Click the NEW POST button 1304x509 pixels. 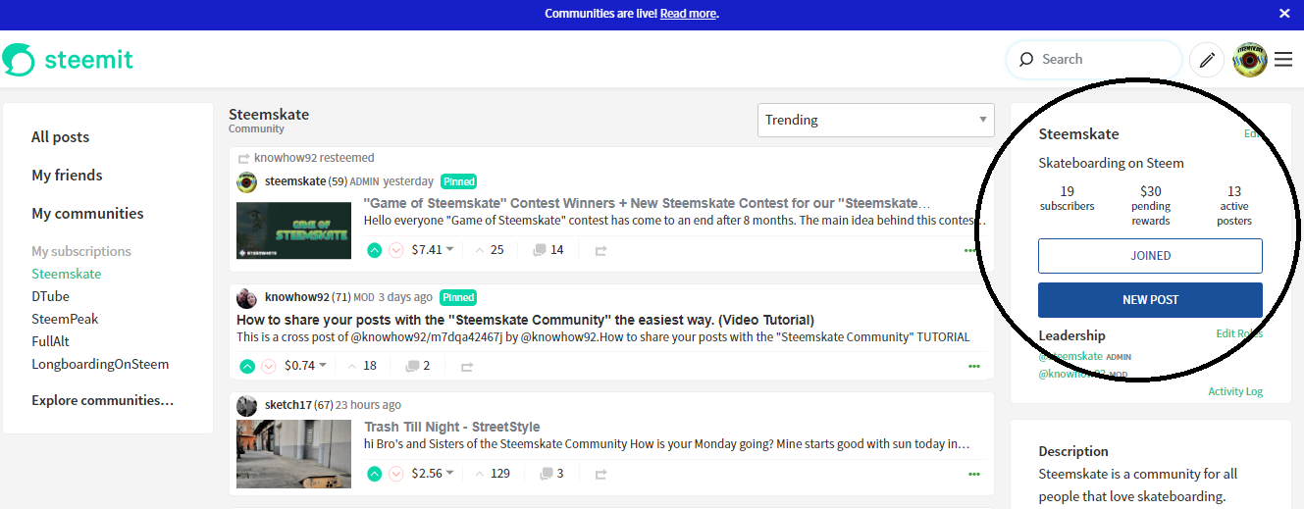[x=1150, y=300]
